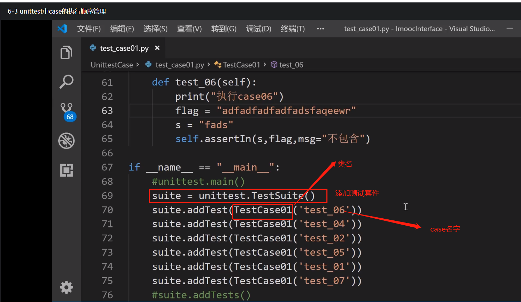
Task: Click the if __name__ == "__main__" line
Action: 204,167
